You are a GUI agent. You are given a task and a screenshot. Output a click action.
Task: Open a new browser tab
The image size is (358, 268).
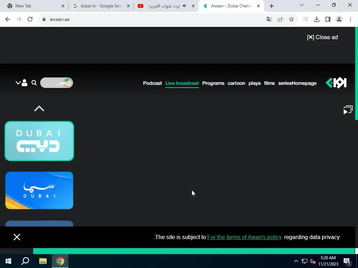click(271, 6)
